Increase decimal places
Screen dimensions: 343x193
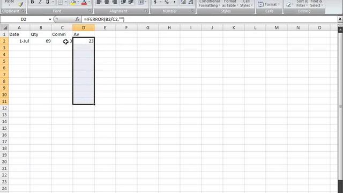point(183,2)
